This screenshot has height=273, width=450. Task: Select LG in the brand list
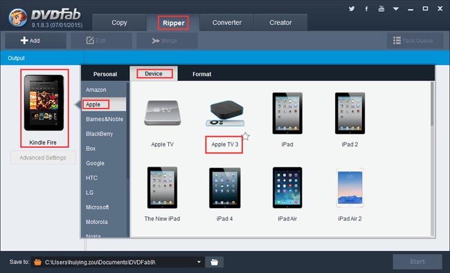coord(104,193)
